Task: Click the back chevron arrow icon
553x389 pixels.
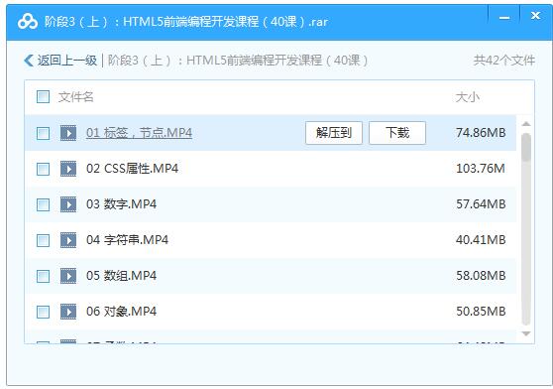Action: (29, 61)
